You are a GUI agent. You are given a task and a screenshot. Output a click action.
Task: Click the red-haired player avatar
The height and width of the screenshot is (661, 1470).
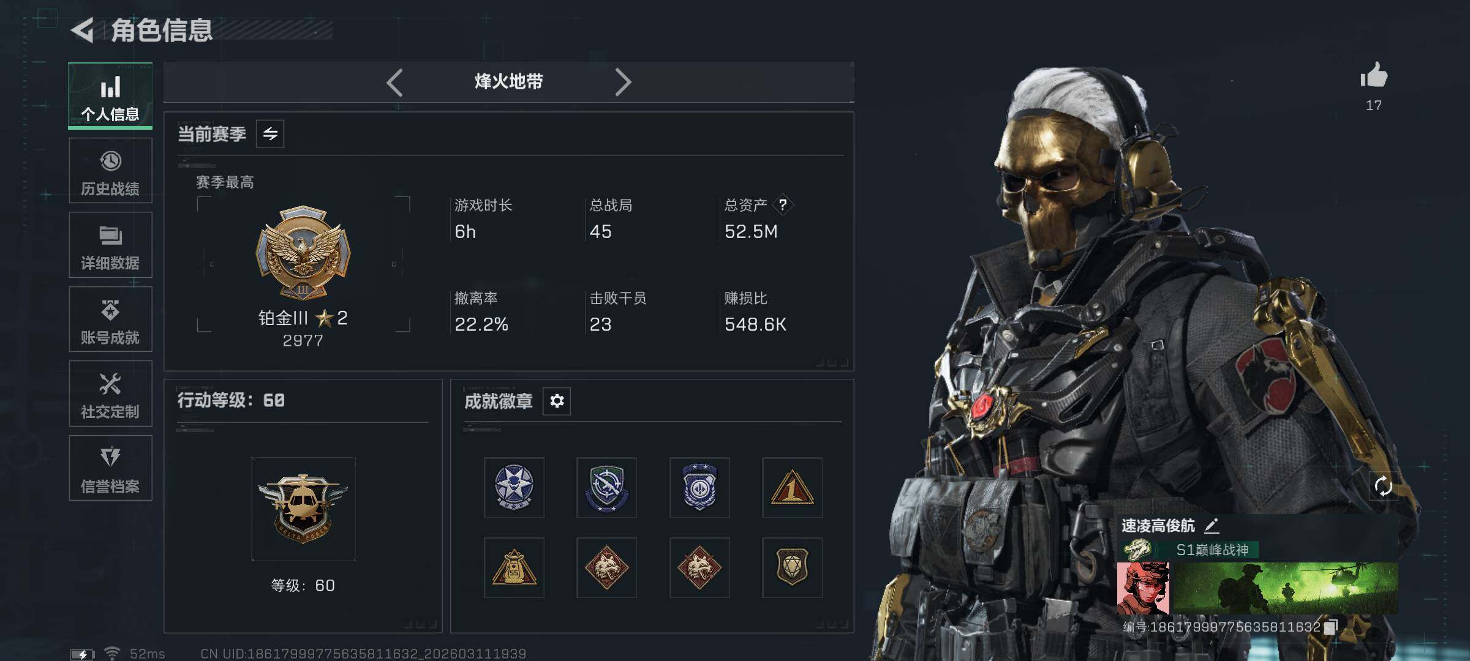click(1143, 589)
